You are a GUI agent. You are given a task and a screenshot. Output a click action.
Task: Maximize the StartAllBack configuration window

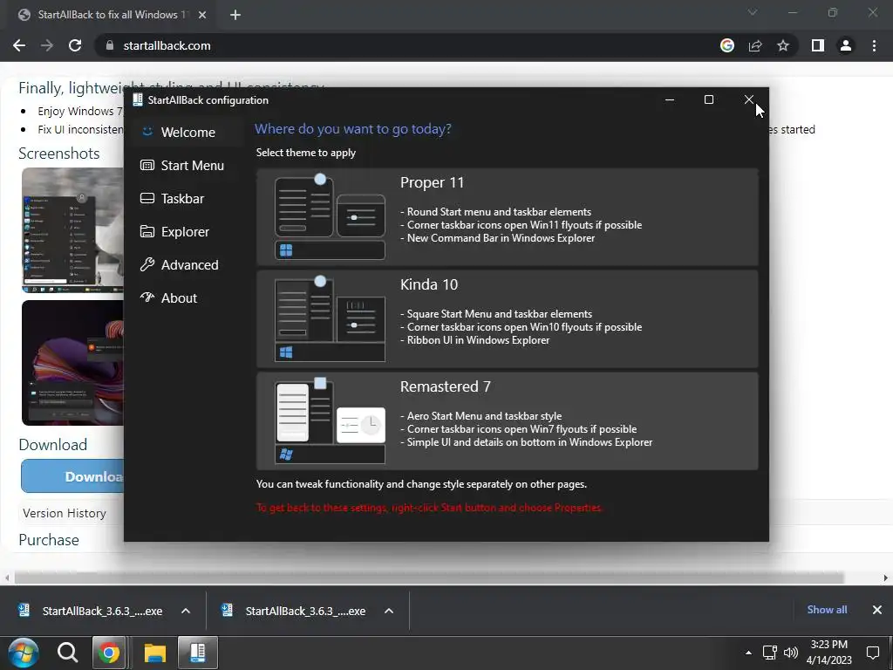tap(708, 99)
